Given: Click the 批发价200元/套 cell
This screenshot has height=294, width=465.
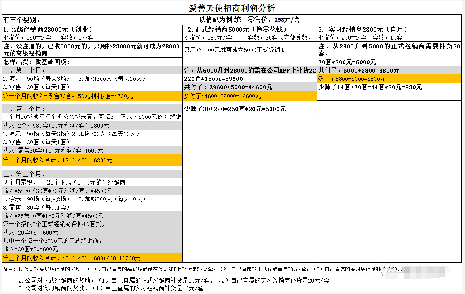Looking at the screenshot, I should pos(360,38).
